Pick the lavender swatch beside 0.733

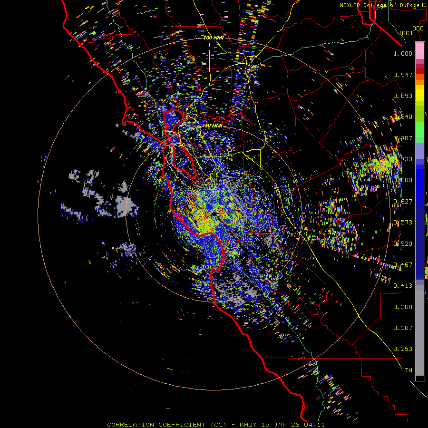coord(420,151)
